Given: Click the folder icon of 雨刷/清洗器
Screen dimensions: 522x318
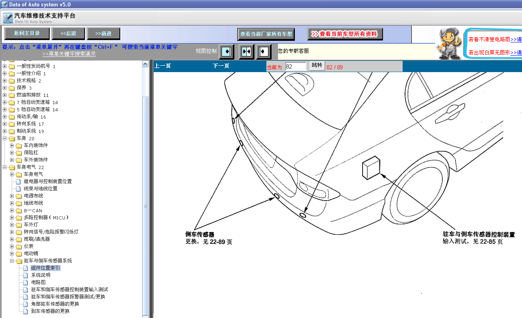Looking at the screenshot, I should click(19, 239).
